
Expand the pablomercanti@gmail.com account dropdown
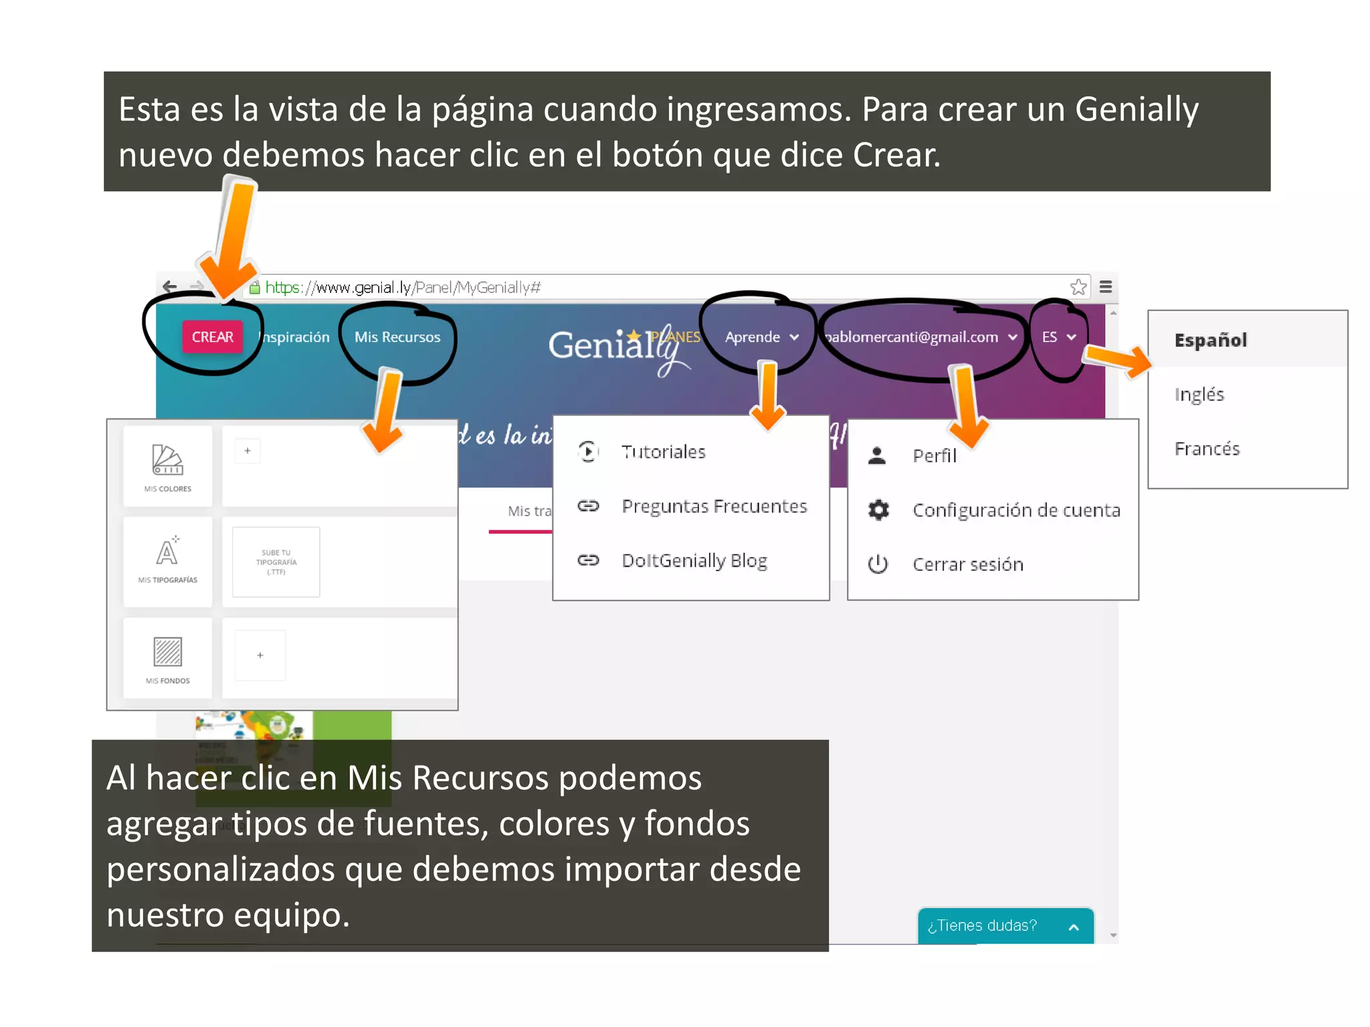point(920,337)
